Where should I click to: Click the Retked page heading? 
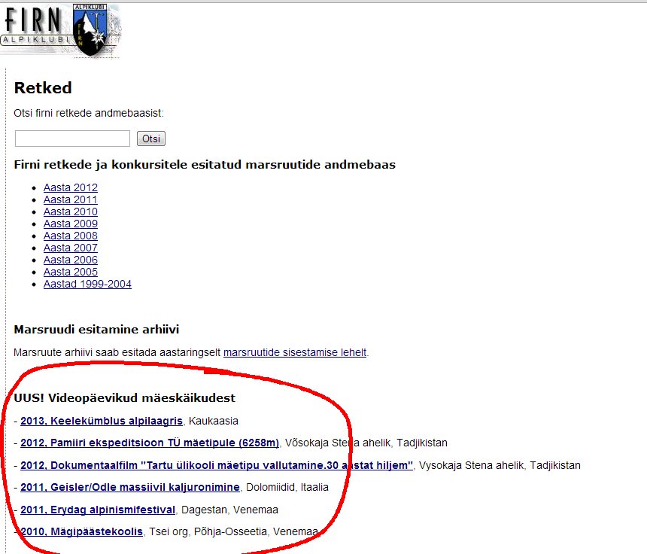[43, 88]
